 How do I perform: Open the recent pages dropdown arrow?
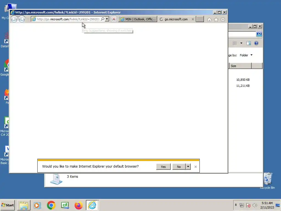coord(28,19)
